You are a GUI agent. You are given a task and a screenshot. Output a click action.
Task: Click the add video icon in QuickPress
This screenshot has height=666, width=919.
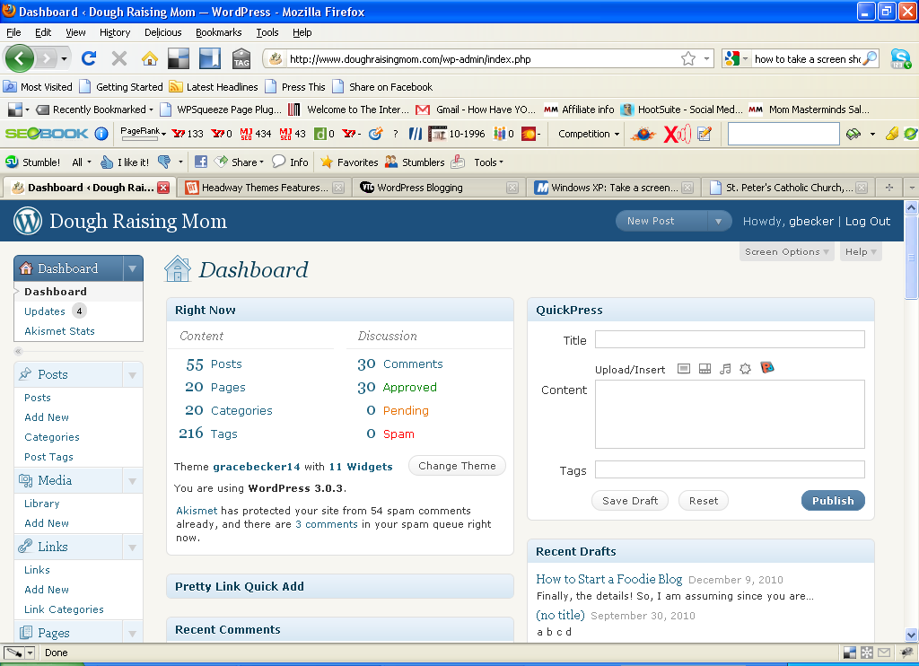[x=705, y=369]
